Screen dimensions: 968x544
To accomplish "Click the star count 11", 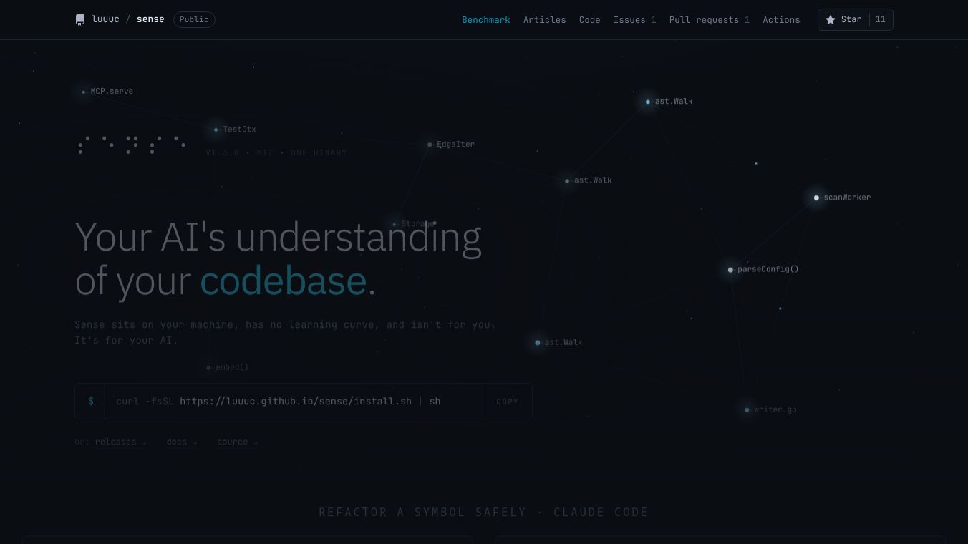I will pos(880,19).
